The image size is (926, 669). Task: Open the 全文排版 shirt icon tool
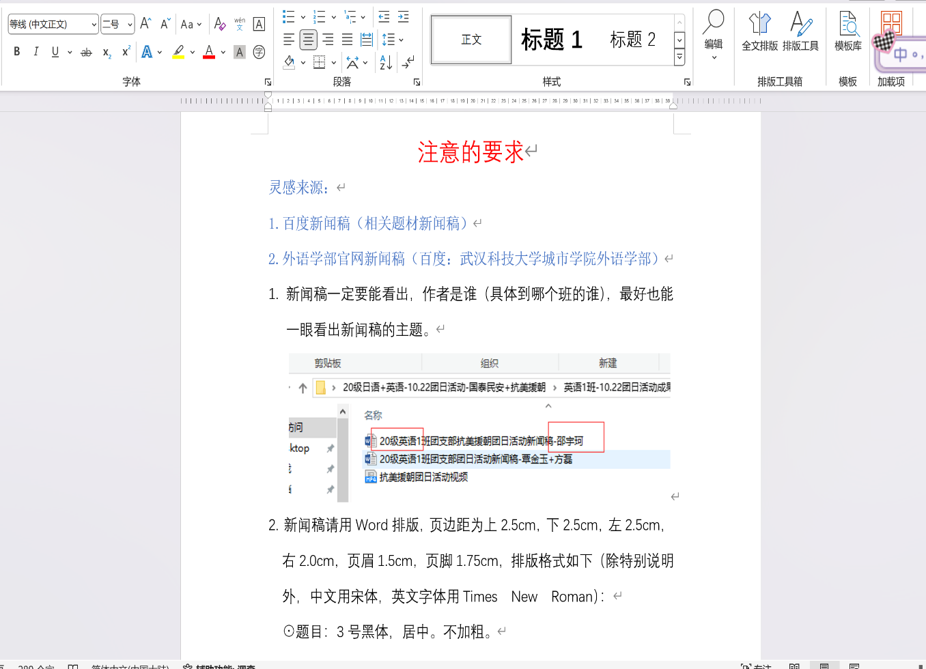[759, 32]
